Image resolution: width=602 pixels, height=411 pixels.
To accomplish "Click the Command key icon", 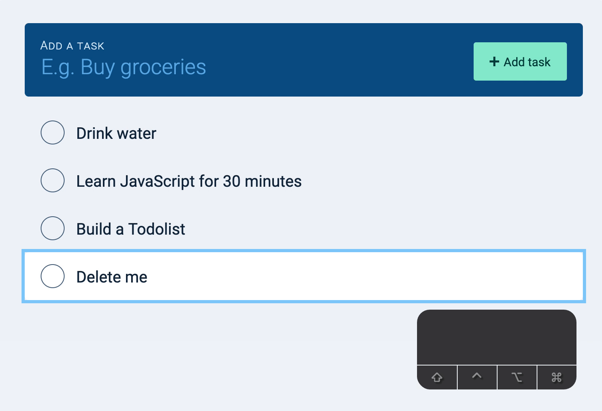I will [x=557, y=377].
